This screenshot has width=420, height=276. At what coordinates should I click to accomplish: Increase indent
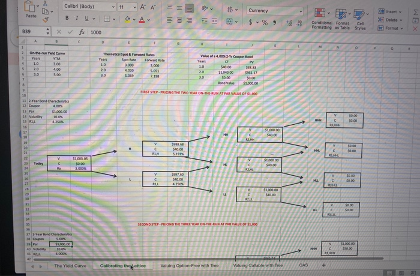[x=214, y=21]
